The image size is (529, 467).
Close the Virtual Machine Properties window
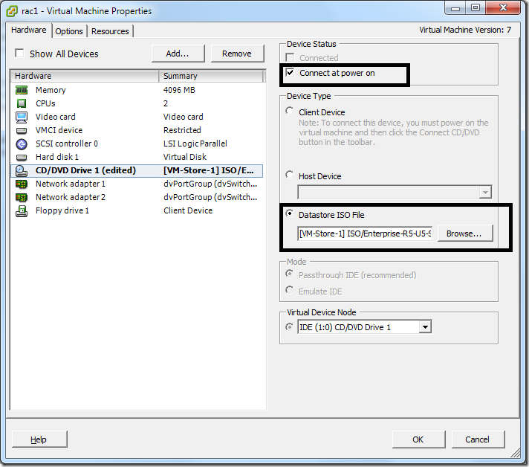point(503,7)
